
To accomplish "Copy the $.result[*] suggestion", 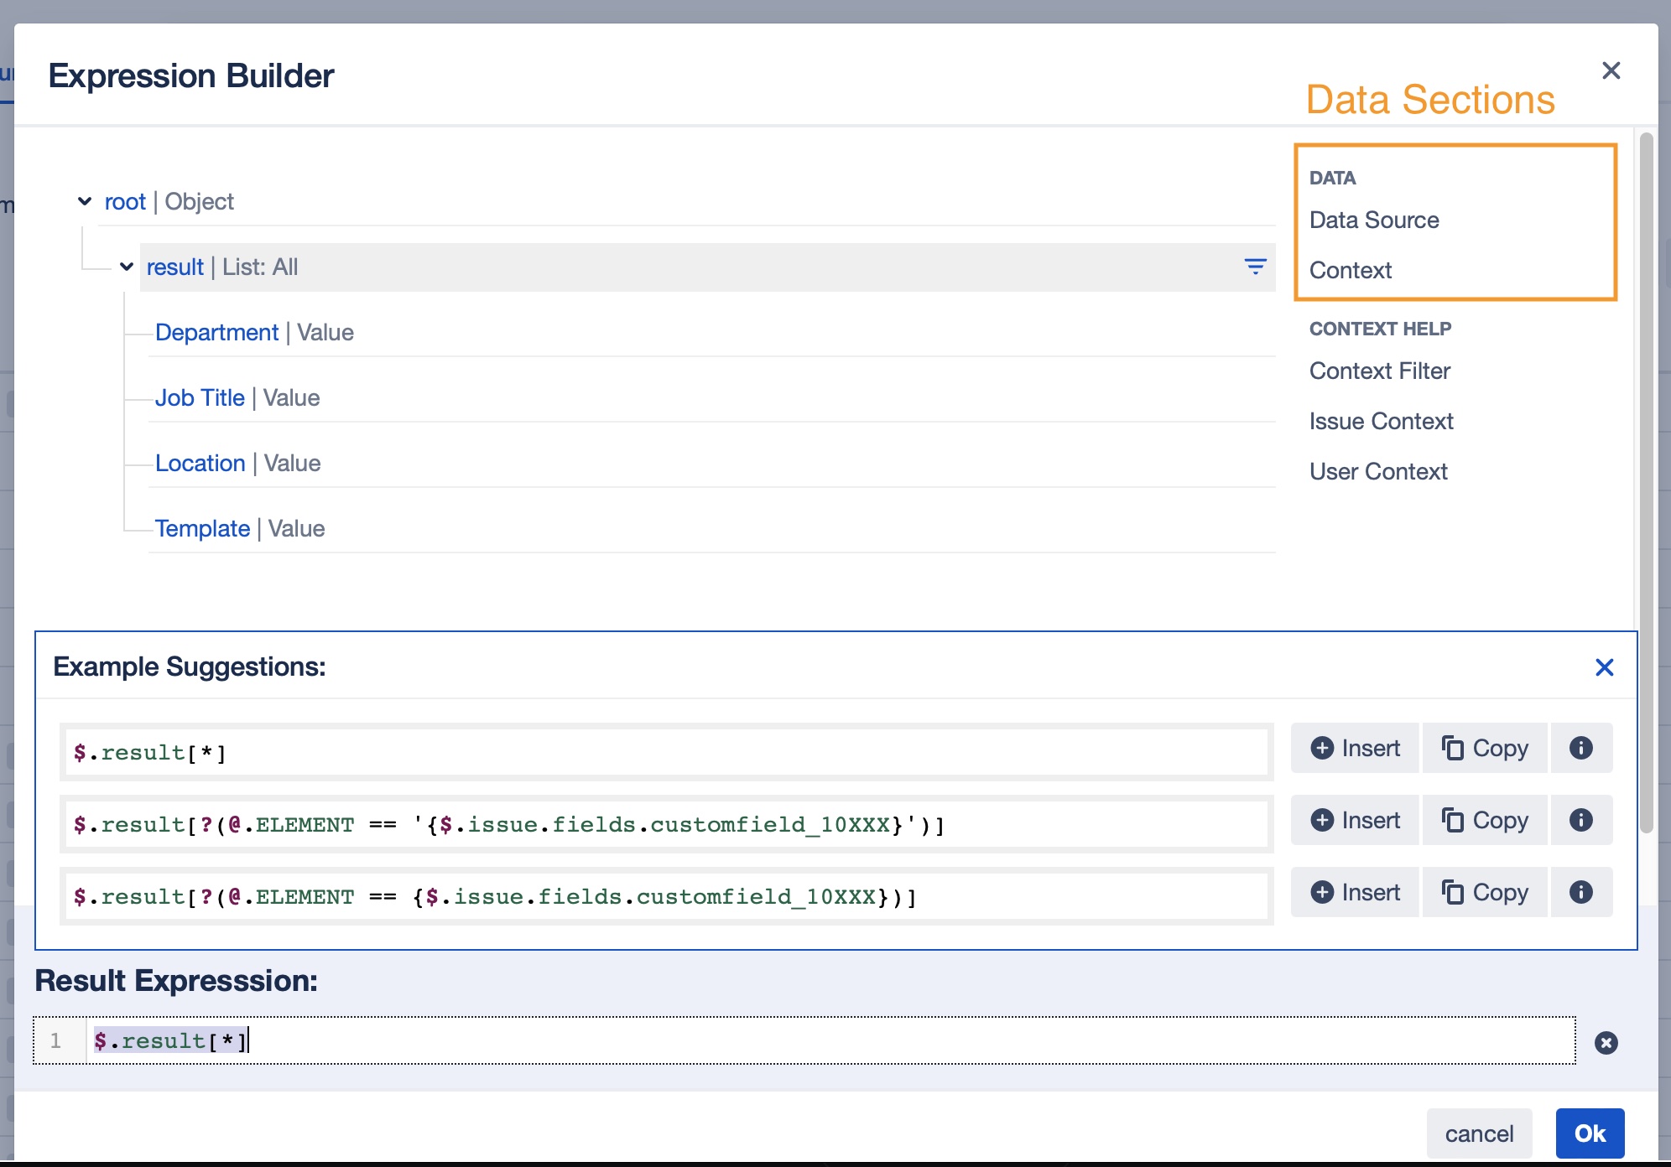I will 1485,749.
